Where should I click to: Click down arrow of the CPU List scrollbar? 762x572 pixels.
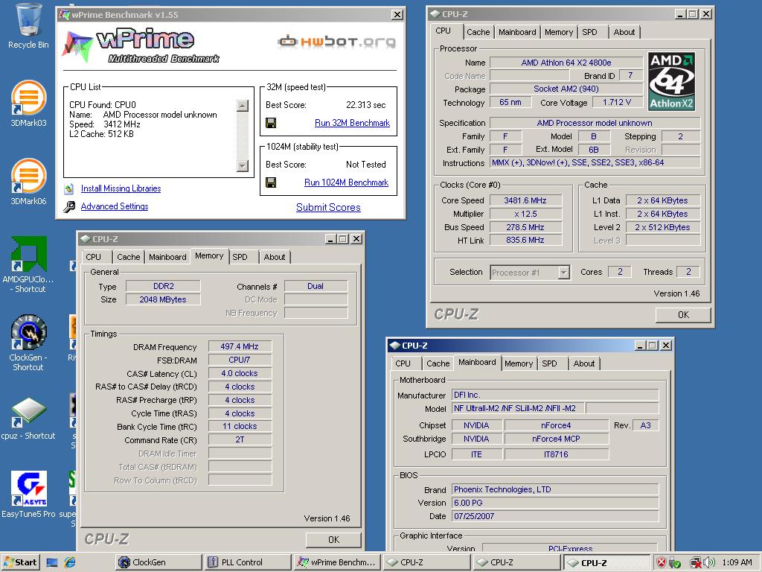[243, 166]
